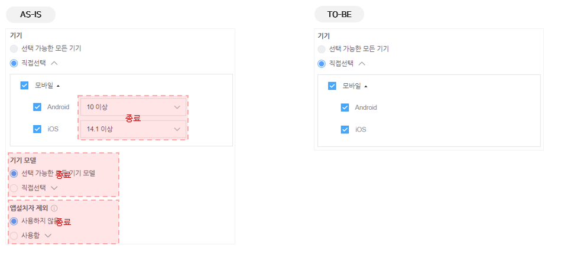Expand the chevron next to 사용함
This screenshot has width=561, height=255.
click(48, 236)
